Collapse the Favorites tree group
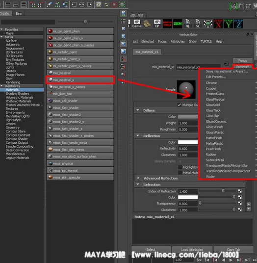Image resolution: width=257 pixels, height=263 pixels. point(1,29)
